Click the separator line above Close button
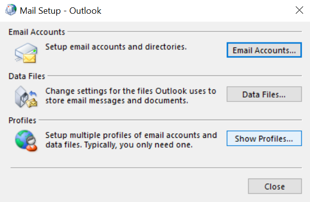 156,168
